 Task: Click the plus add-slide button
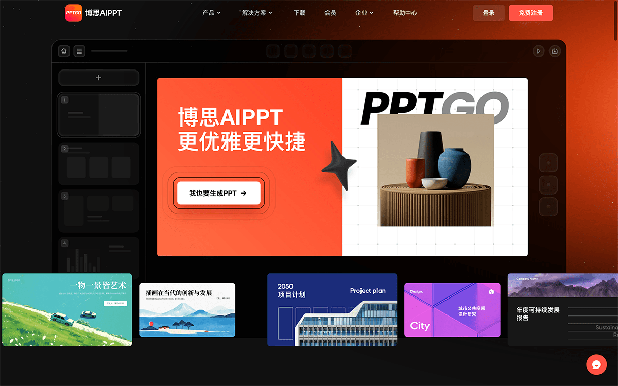98,78
